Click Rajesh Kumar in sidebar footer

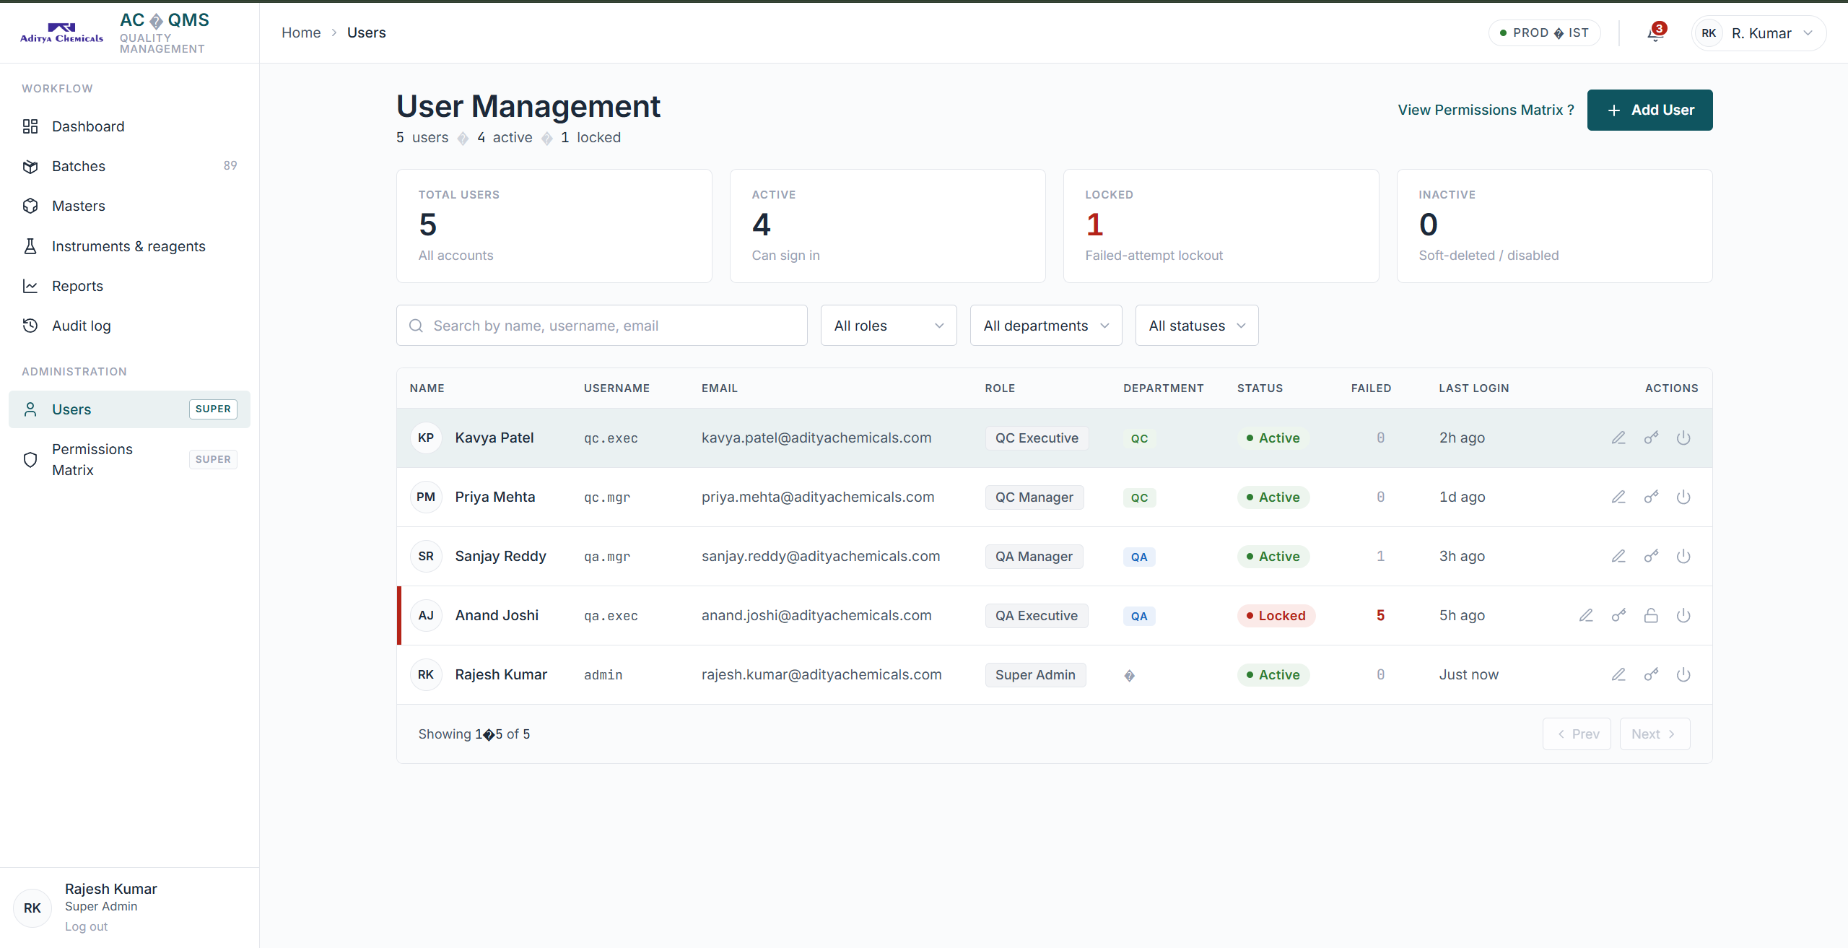[x=110, y=889]
